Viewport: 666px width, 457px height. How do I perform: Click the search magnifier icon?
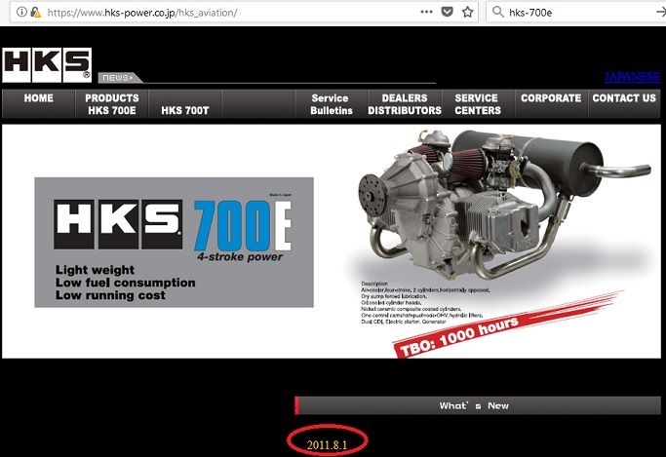pos(498,13)
